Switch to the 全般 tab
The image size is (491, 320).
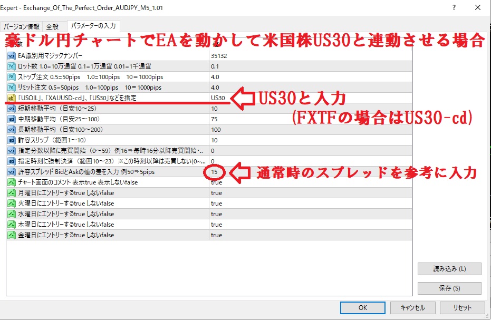tap(52, 26)
